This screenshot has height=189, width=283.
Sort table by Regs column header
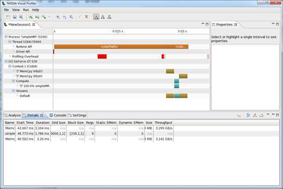tap(90, 123)
